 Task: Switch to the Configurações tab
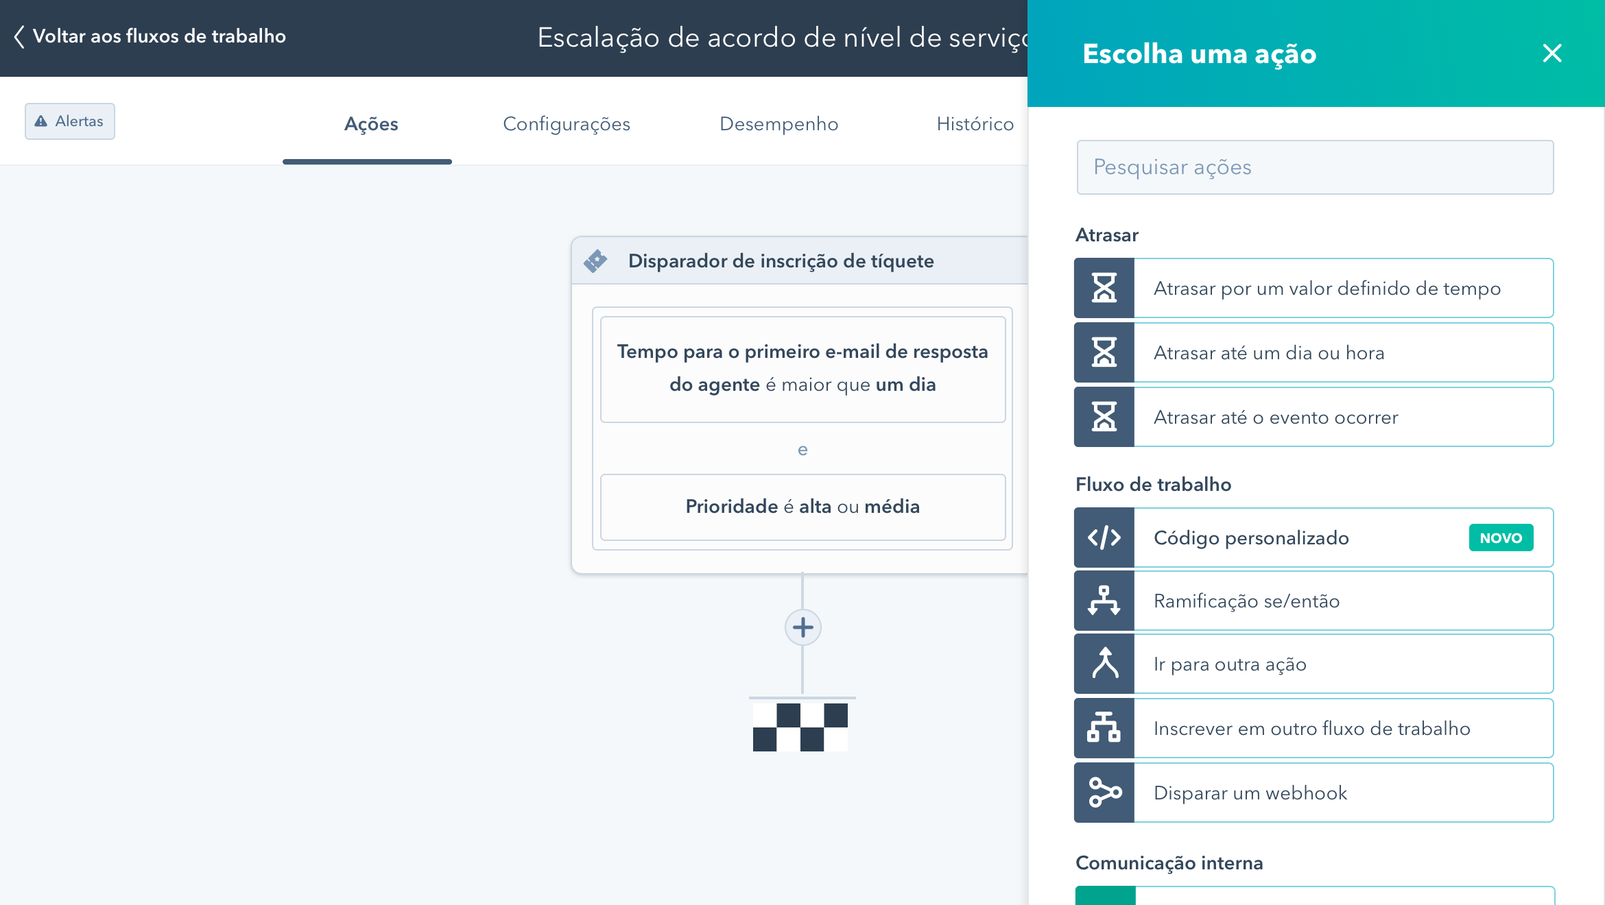566,124
